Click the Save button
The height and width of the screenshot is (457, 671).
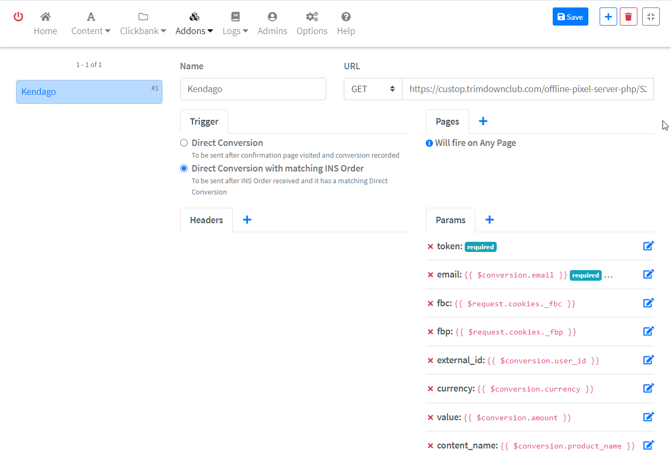pyautogui.click(x=570, y=17)
